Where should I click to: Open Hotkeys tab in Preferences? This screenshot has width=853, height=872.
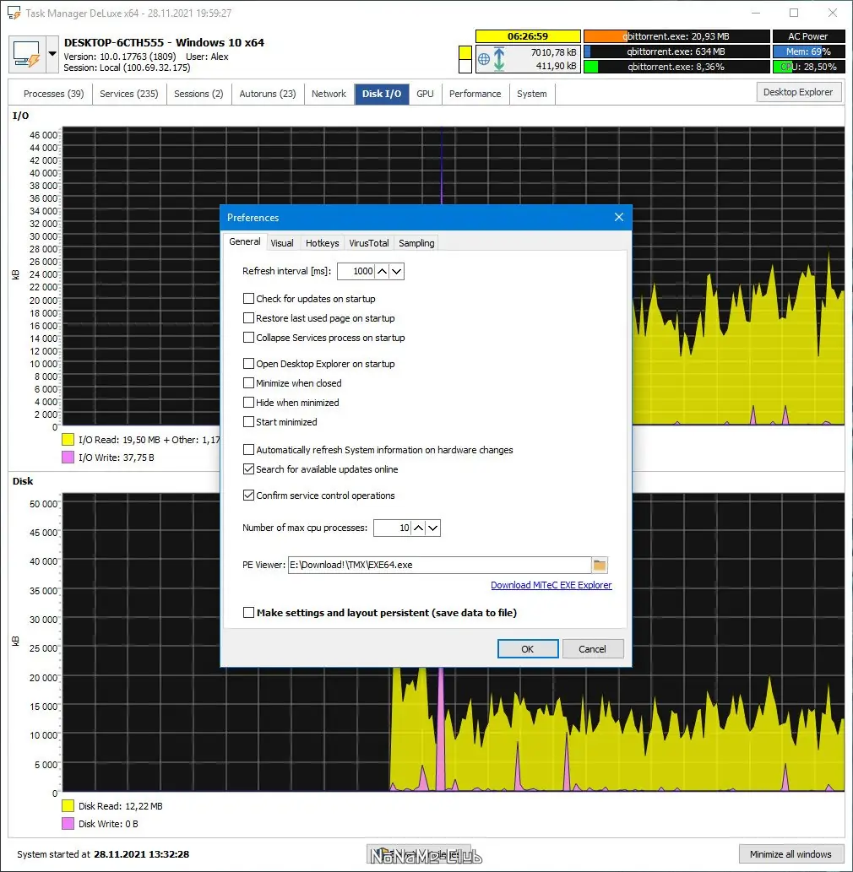pyautogui.click(x=322, y=243)
